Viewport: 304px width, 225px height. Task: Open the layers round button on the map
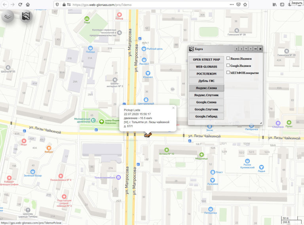tap(8, 17)
